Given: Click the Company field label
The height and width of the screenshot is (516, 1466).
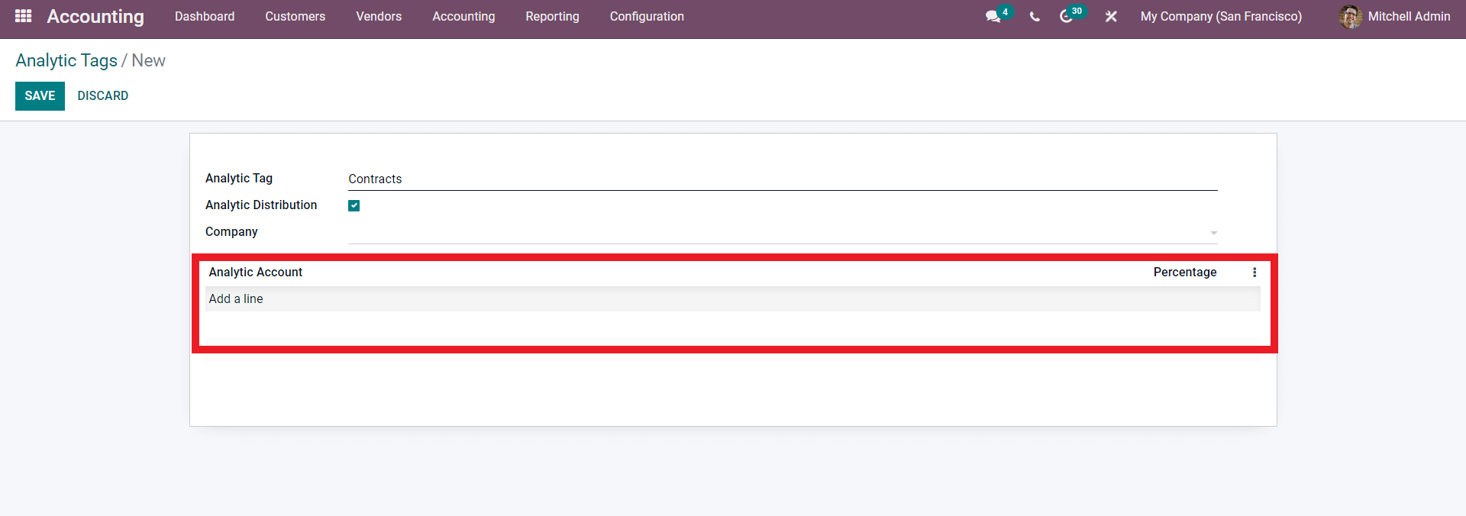Looking at the screenshot, I should coord(231,232).
